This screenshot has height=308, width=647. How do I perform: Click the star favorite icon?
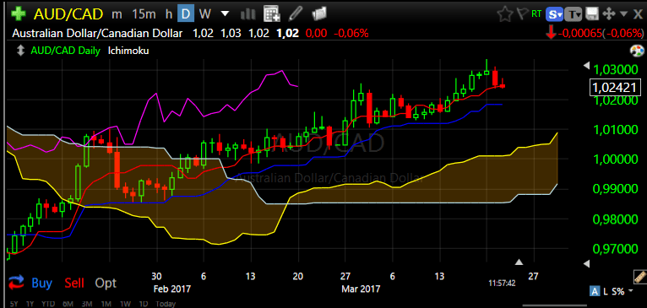[504, 14]
